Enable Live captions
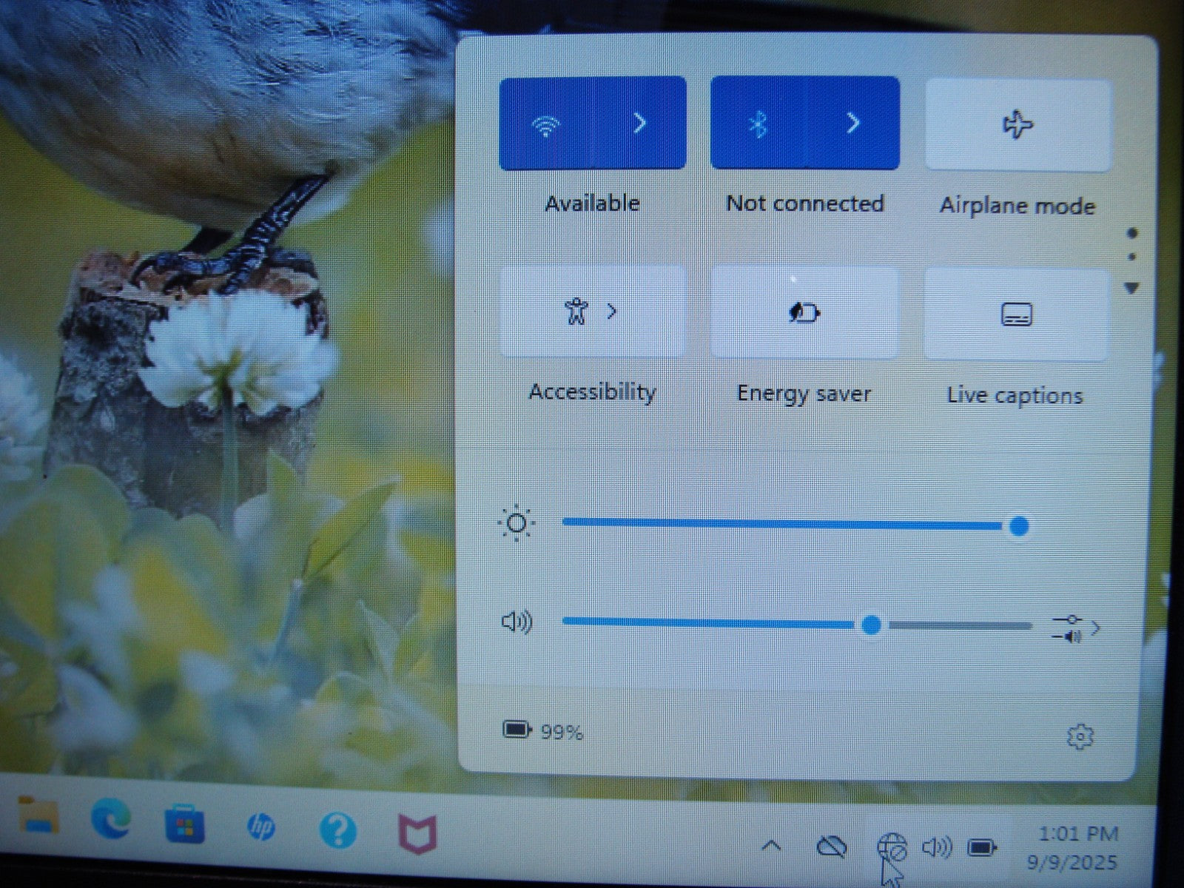 point(1016,315)
